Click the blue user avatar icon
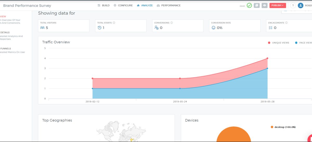This screenshot has width=312, height=142. click(x=301, y=5)
